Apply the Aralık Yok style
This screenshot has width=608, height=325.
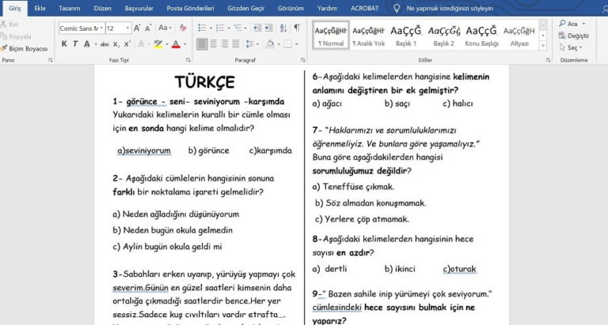click(x=368, y=36)
